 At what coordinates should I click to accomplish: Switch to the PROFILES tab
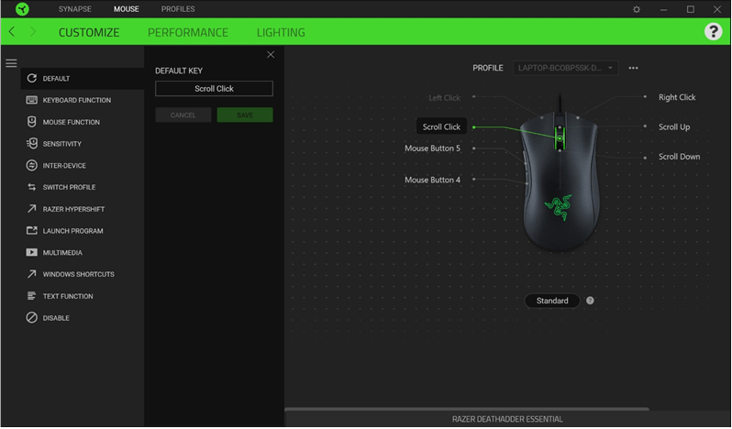click(x=178, y=9)
